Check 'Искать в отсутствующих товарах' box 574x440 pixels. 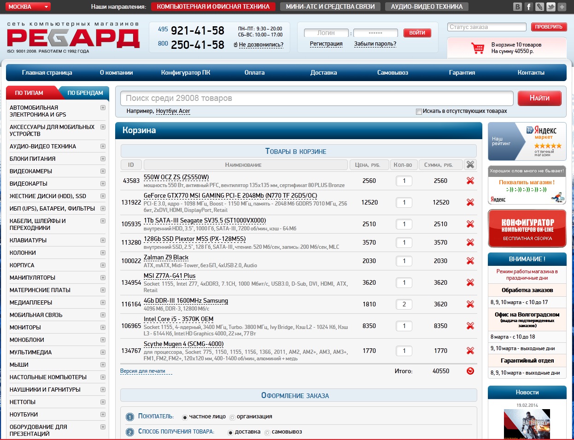pos(419,111)
